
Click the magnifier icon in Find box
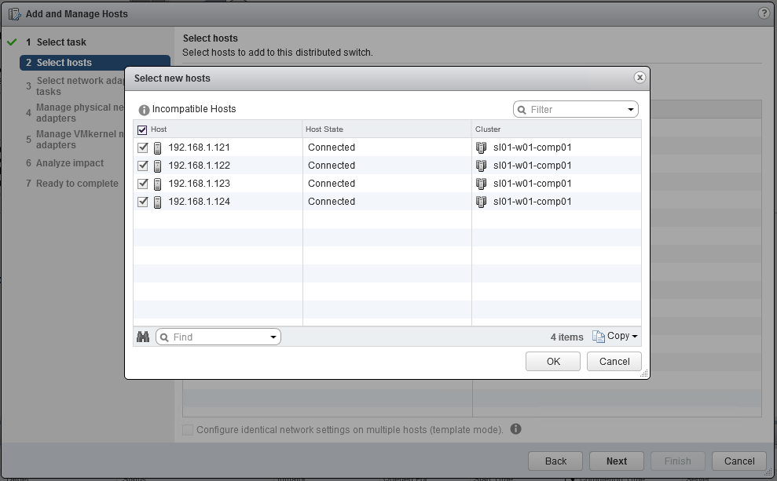point(164,337)
